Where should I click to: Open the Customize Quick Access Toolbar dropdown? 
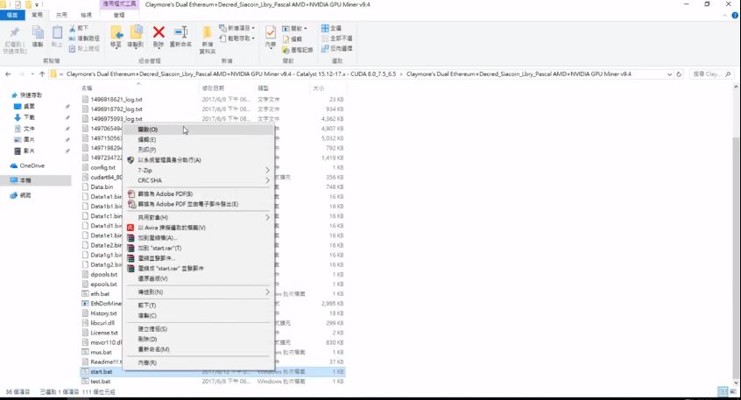point(37,4)
